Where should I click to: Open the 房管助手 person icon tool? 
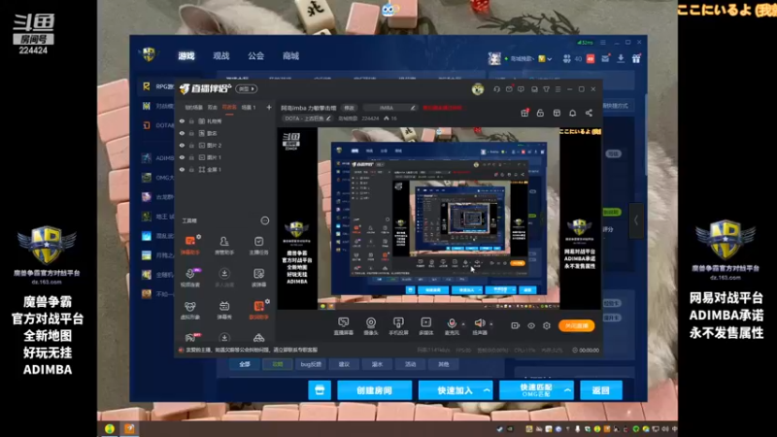224,245
